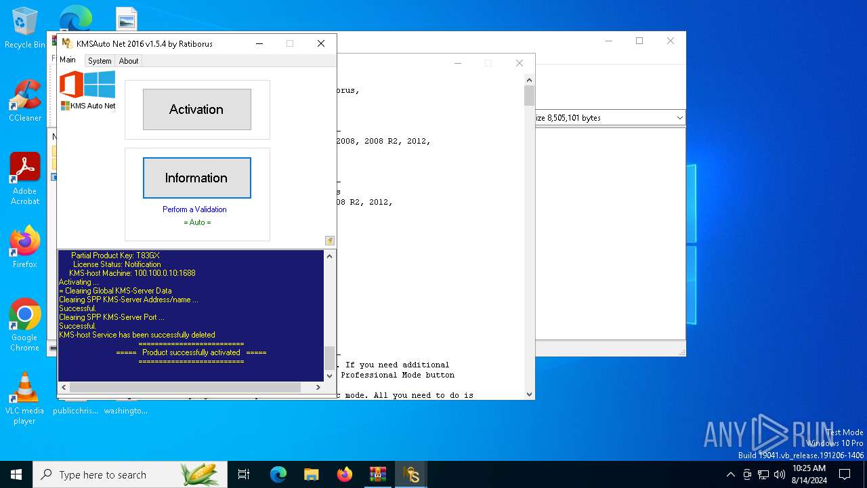Maximize the background WinRAR window
The width and height of the screenshot is (867, 488).
pyautogui.click(x=639, y=41)
